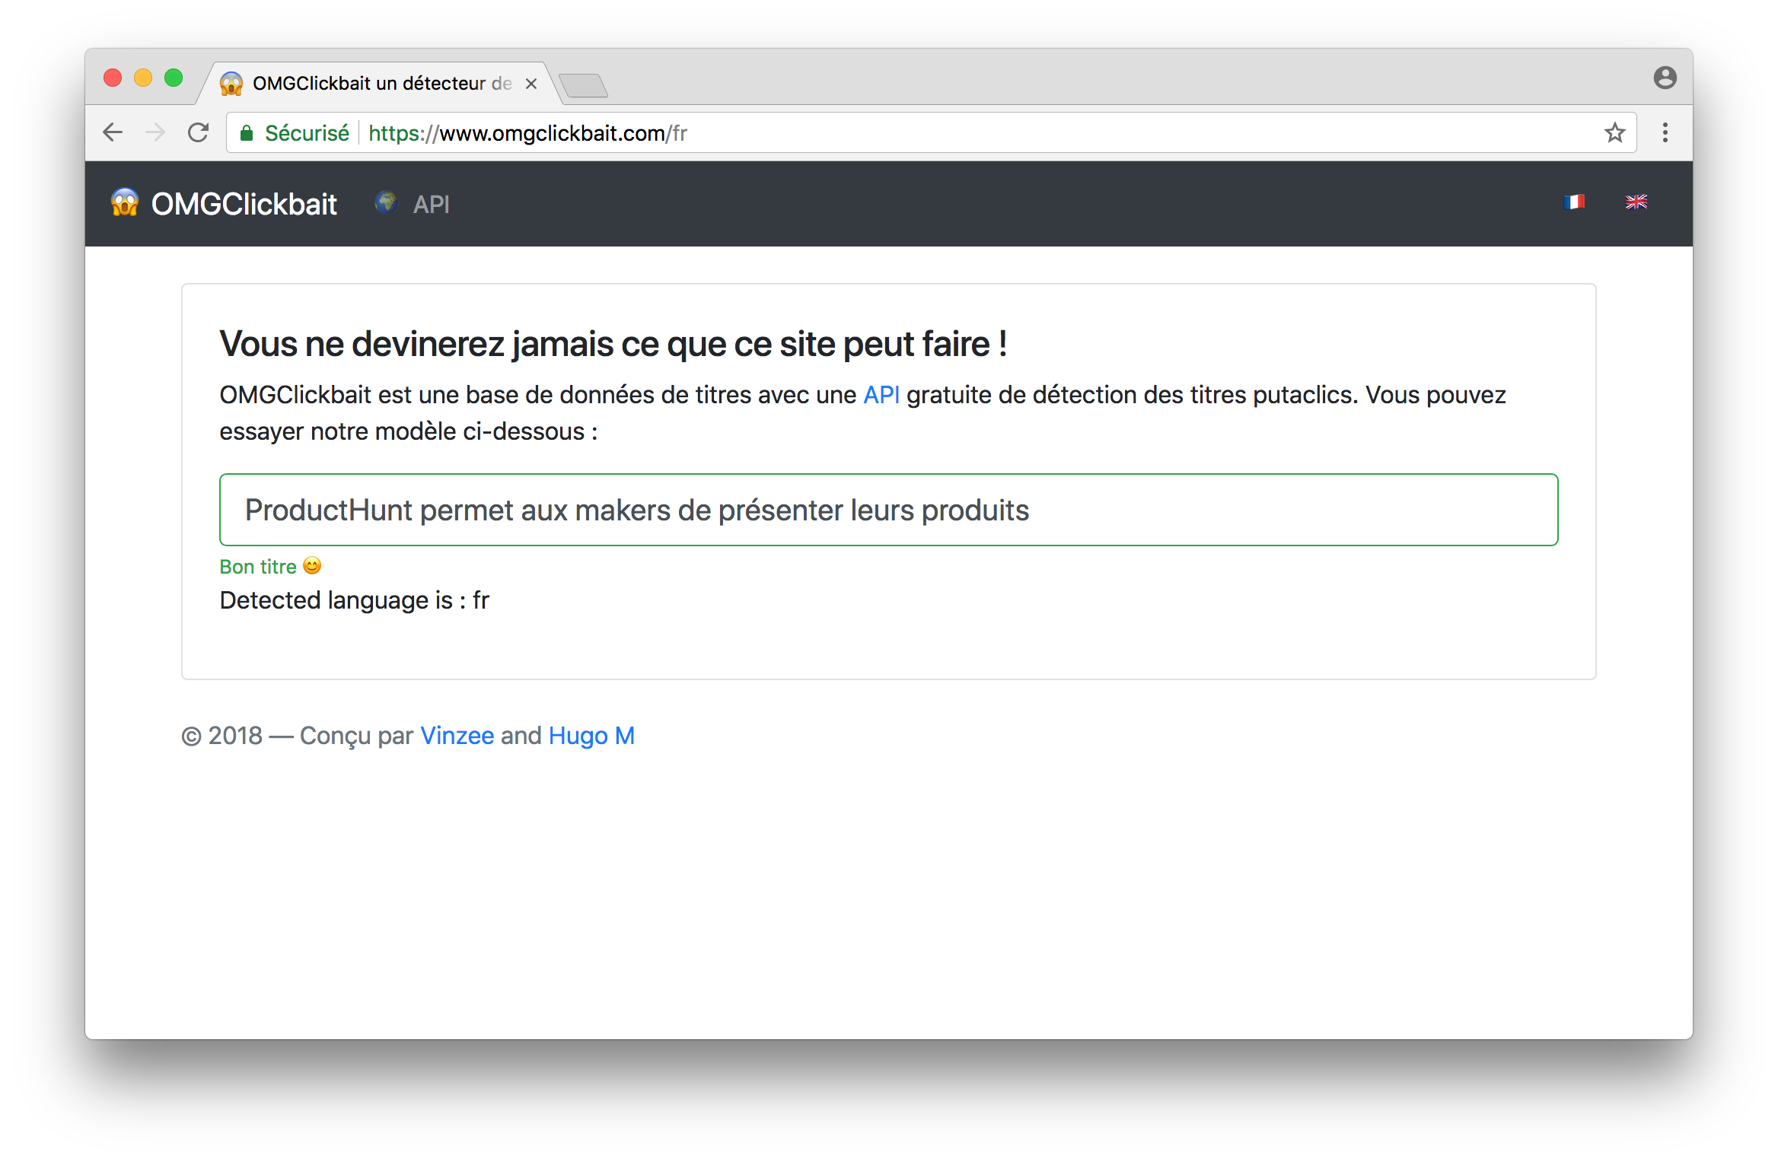Screen dimensions: 1778x1161
Task: Bookmark the page with the star icon
Action: pos(1614,133)
